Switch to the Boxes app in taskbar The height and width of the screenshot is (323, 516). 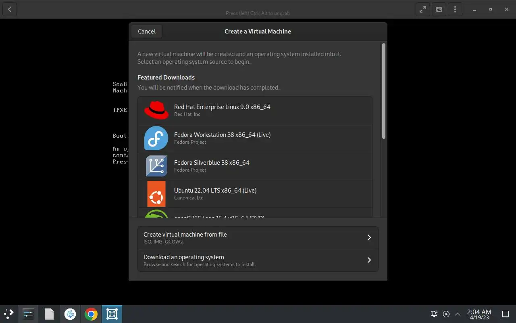point(112,314)
